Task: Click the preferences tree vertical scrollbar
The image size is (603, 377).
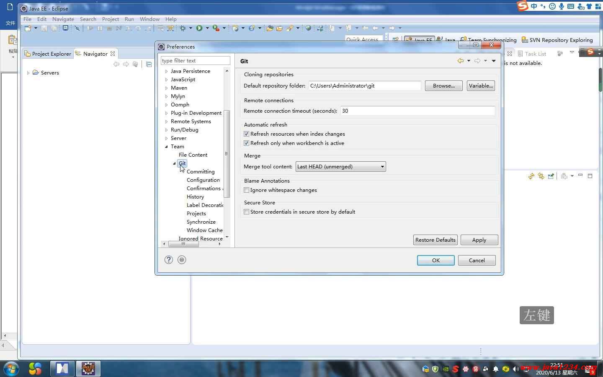Action: 227,154
